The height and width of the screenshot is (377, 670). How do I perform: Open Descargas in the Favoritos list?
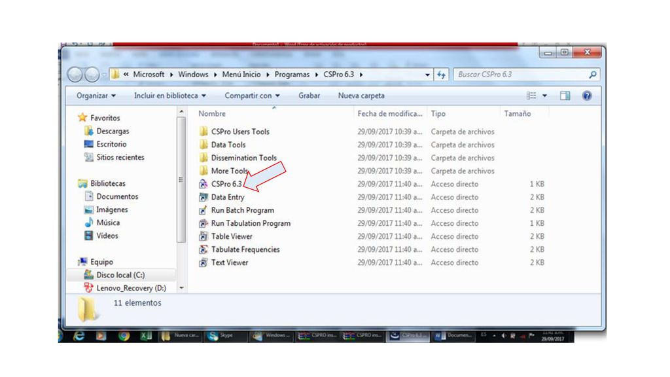(x=113, y=131)
